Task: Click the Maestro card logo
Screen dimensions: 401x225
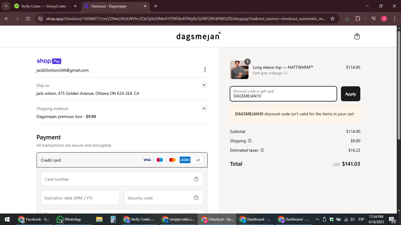Action: (x=160, y=160)
